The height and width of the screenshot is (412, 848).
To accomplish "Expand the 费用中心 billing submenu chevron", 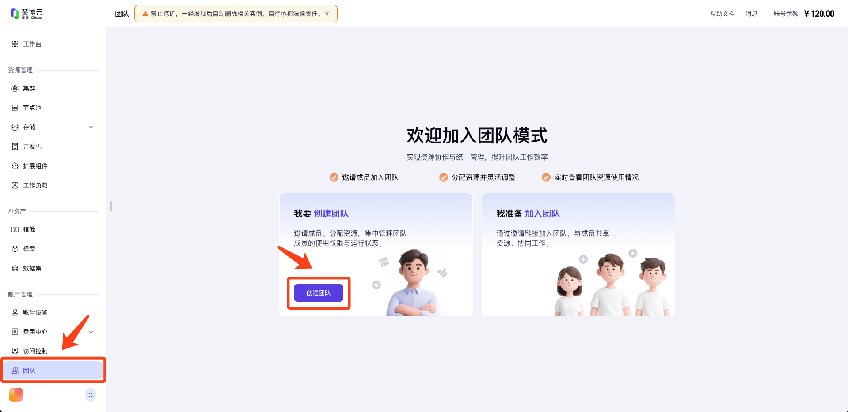I will pyautogui.click(x=91, y=332).
